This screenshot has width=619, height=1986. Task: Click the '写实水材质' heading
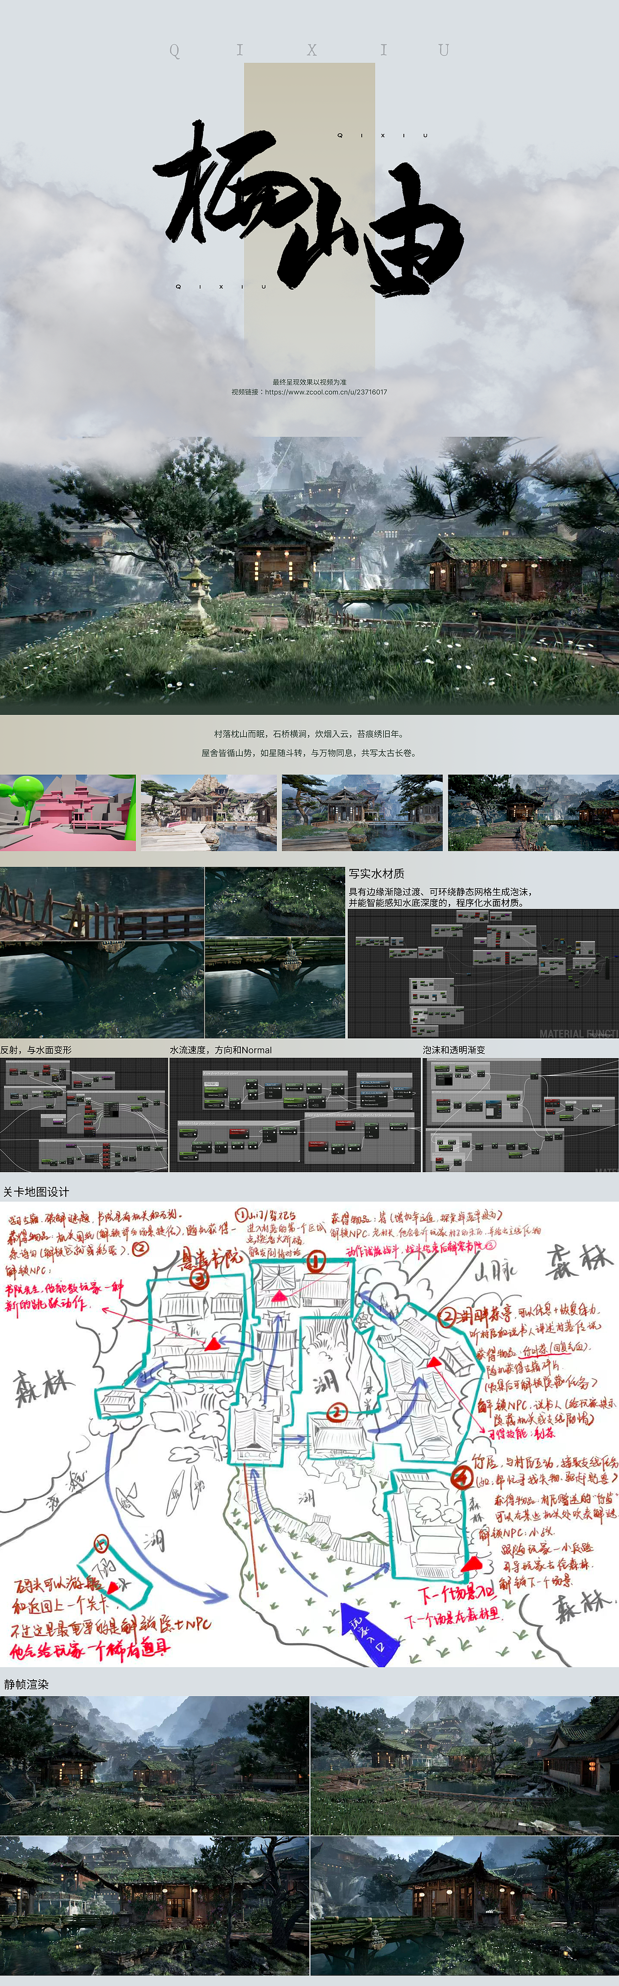376,873
